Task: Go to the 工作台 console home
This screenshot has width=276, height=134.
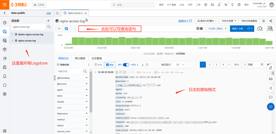Action: tap(39, 5)
